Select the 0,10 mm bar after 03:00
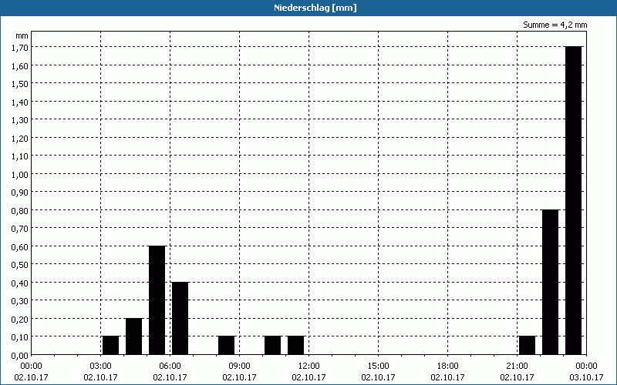Screen dimensions: 617x385 click(x=110, y=345)
